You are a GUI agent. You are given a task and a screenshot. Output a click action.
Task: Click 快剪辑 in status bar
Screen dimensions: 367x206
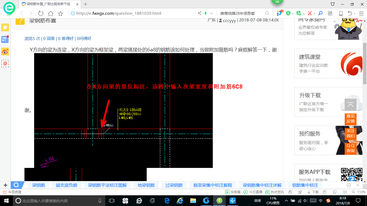(233, 192)
